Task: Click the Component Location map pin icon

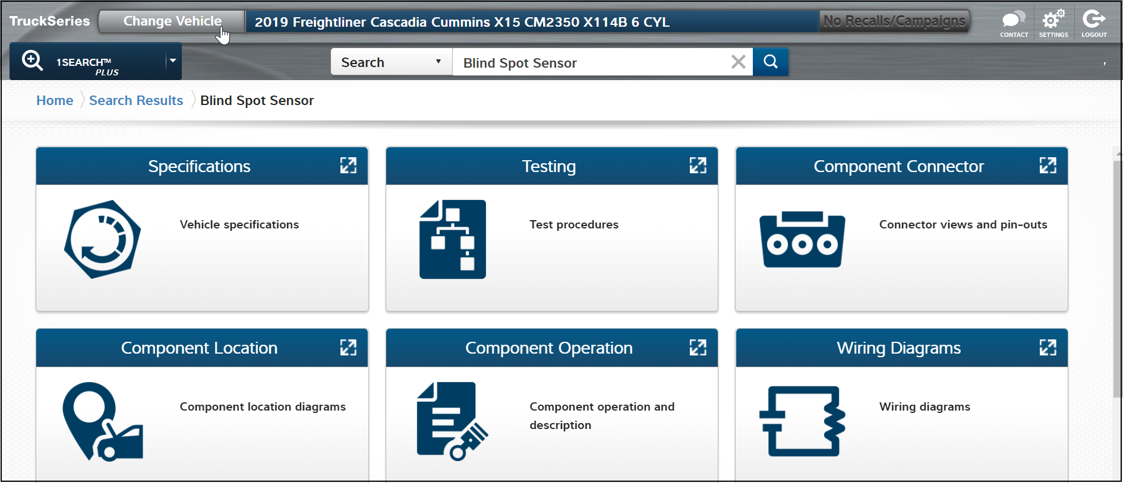Action: 103,421
